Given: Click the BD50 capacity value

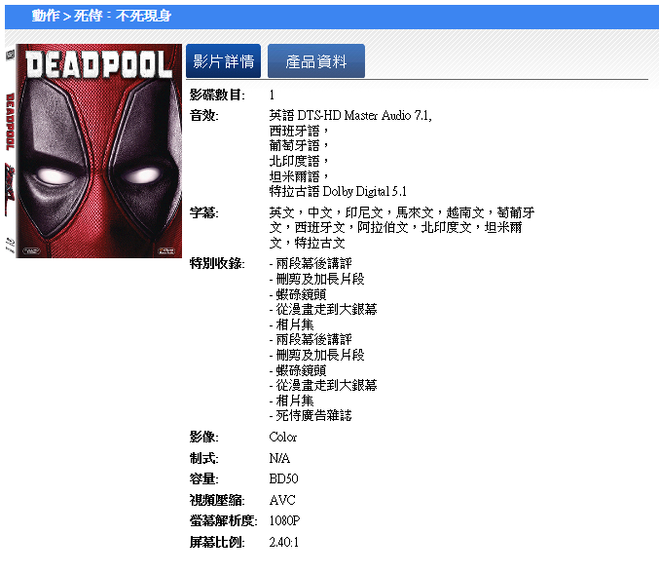Looking at the screenshot, I should 283,478.
